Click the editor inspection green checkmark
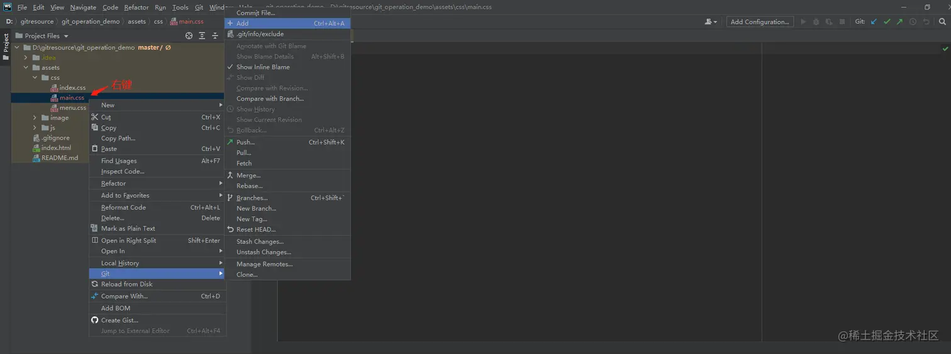This screenshot has height=354, width=951. [x=945, y=48]
